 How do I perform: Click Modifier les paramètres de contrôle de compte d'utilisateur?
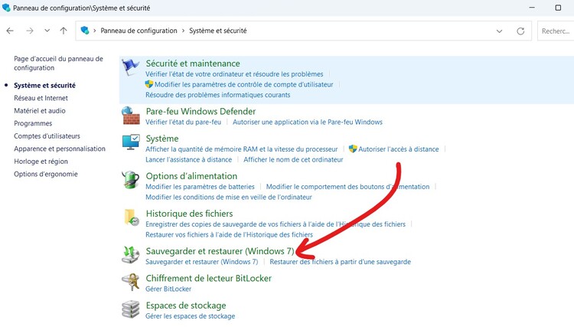(x=244, y=84)
